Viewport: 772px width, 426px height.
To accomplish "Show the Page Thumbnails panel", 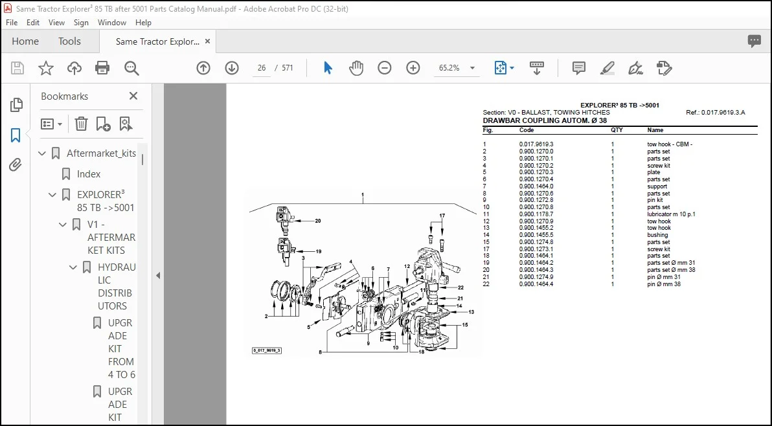I will pyautogui.click(x=16, y=104).
